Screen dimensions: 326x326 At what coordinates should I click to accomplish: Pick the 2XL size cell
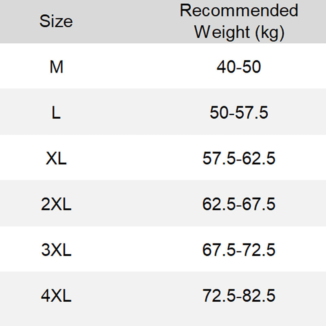tap(56, 204)
